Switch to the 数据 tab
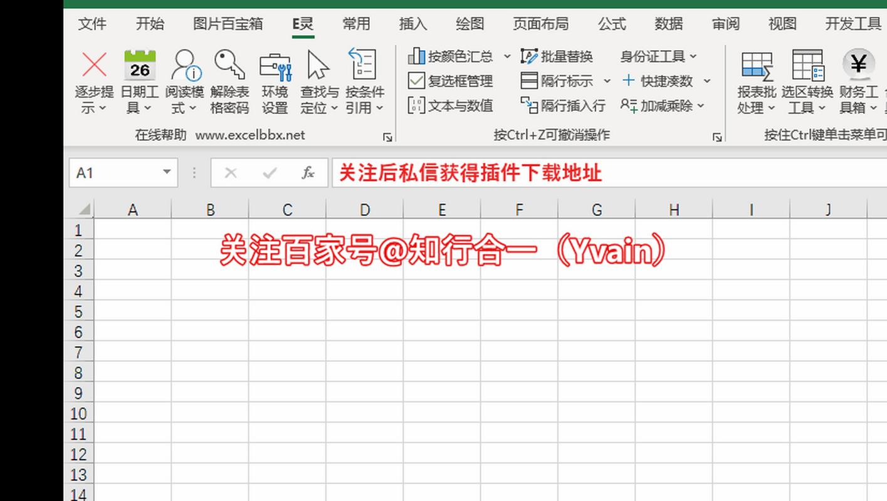The height and width of the screenshot is (501, 887). point(669,24)
